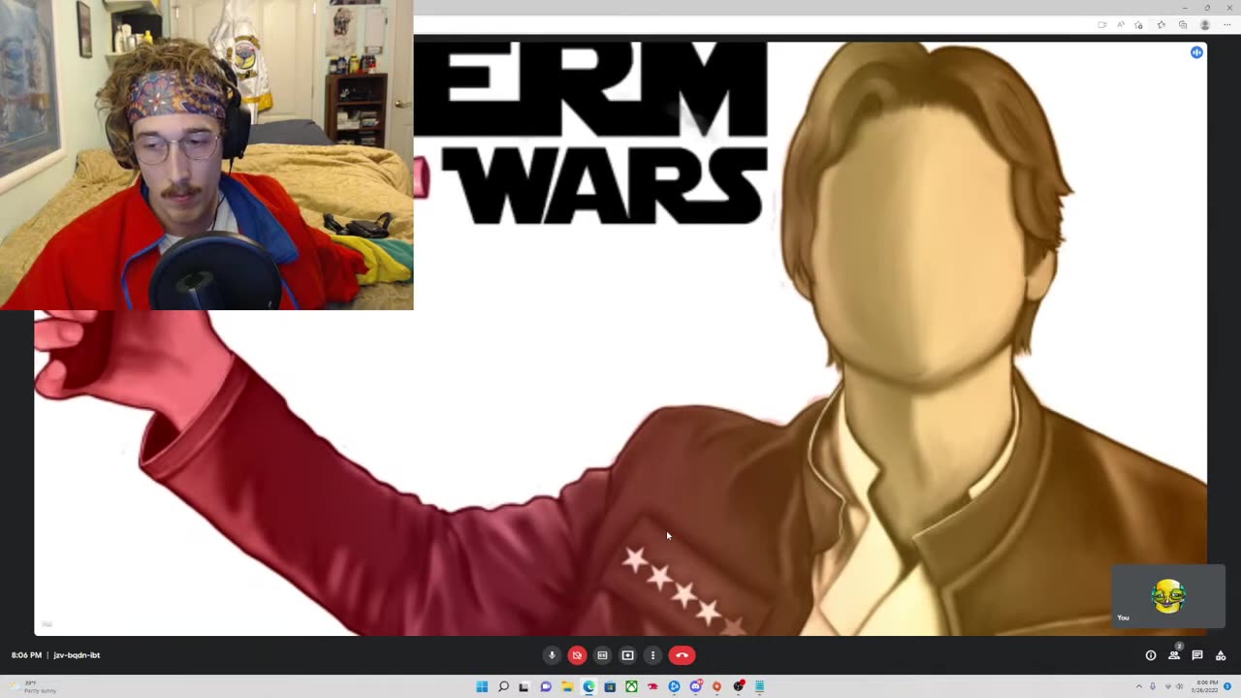
Task: Turn the camera back on
Action: [577, 655]
